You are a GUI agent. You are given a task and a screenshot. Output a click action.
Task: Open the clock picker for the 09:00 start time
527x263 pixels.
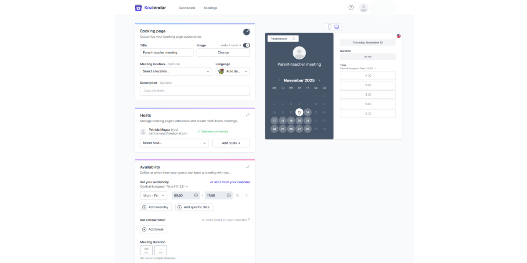coord(196,195)
